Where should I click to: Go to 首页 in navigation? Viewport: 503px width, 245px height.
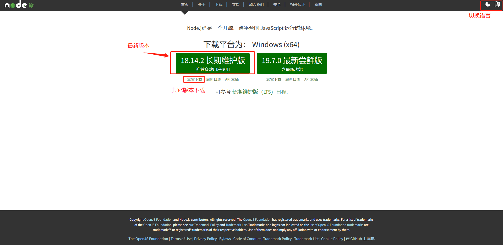[185, 4]
